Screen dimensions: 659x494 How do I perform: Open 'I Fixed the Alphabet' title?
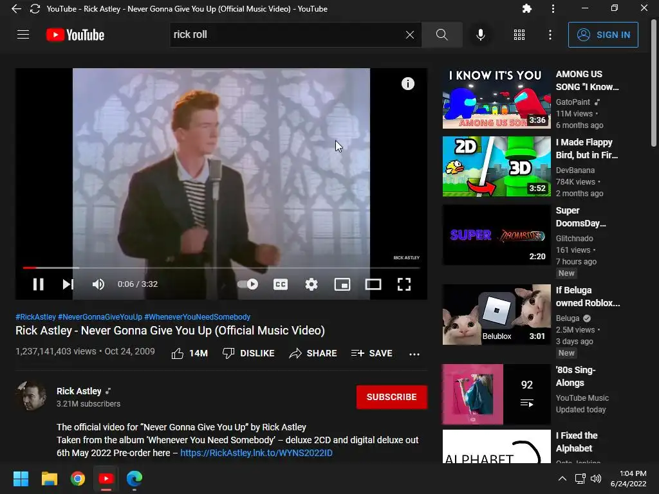[x=577, y=442]
